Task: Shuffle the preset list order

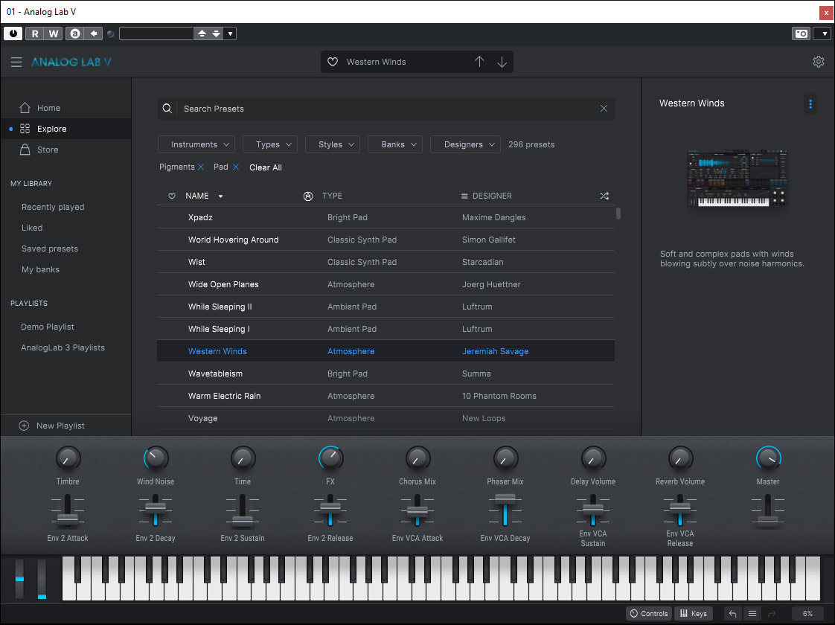Action: [604, 196]
